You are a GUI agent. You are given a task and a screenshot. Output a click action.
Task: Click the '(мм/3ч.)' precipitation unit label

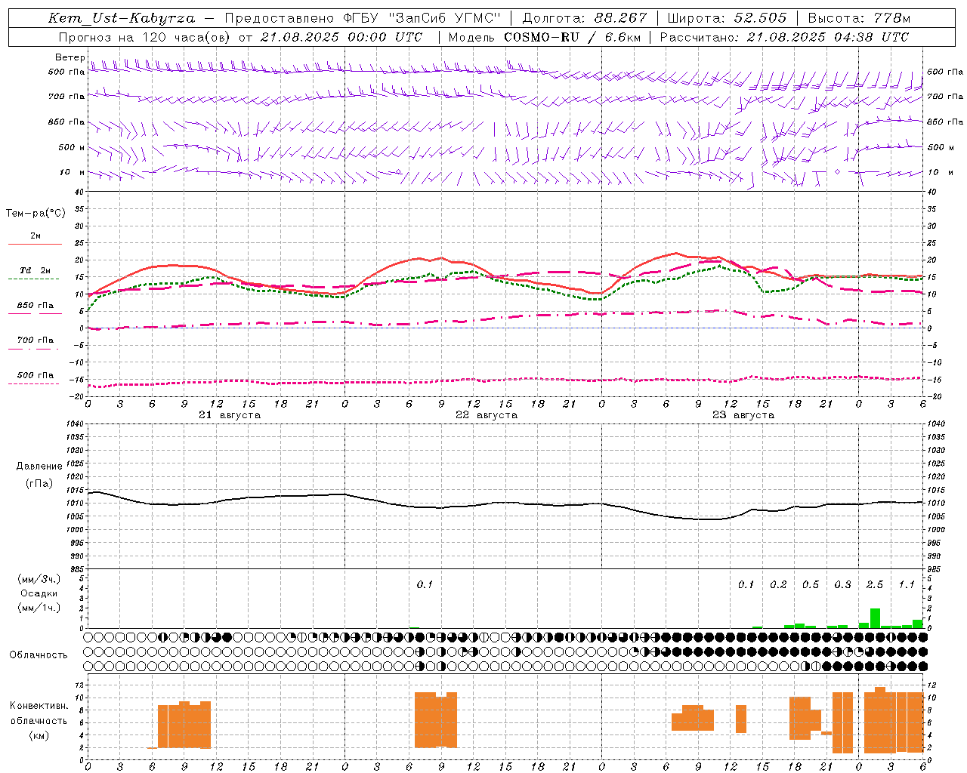(x=39, y=579)
